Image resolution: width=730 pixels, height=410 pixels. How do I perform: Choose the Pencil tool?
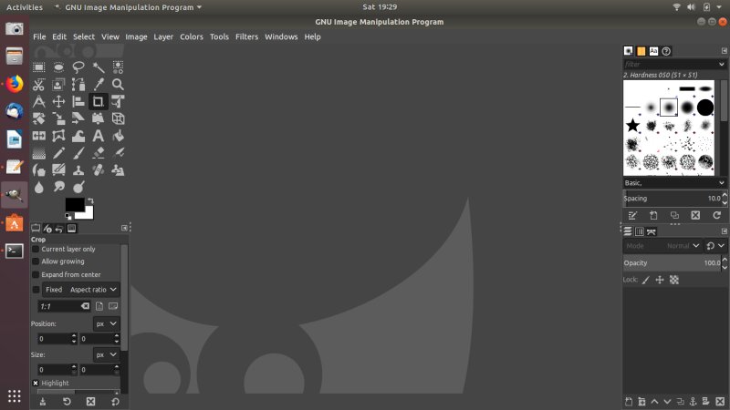58,153
